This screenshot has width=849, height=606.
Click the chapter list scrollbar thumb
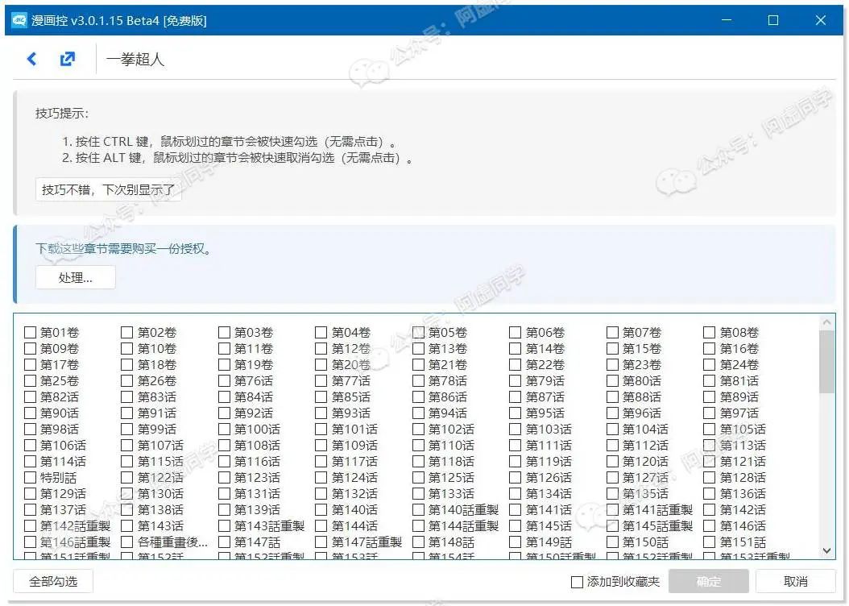pyautogui.click(x=826, y=361)
